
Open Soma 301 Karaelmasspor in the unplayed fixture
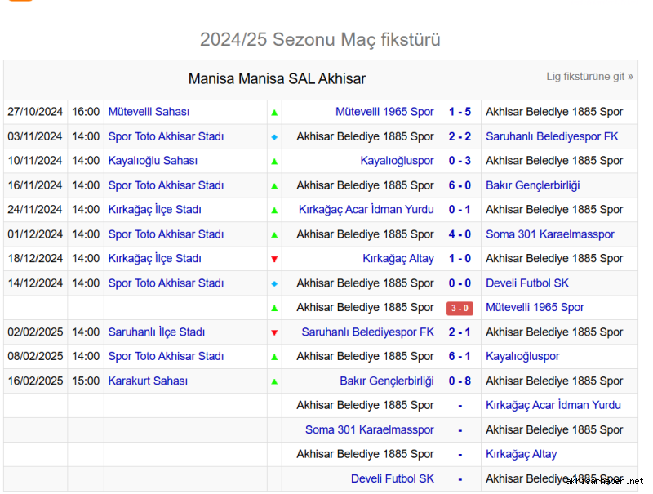pos(370,429)
